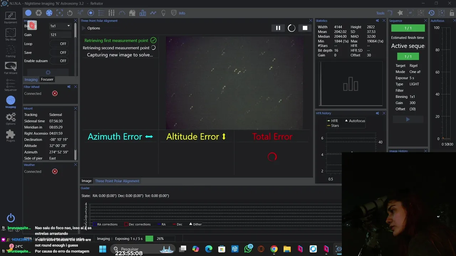Toggle the HFR history graph icon

click(x=153, y=13)
